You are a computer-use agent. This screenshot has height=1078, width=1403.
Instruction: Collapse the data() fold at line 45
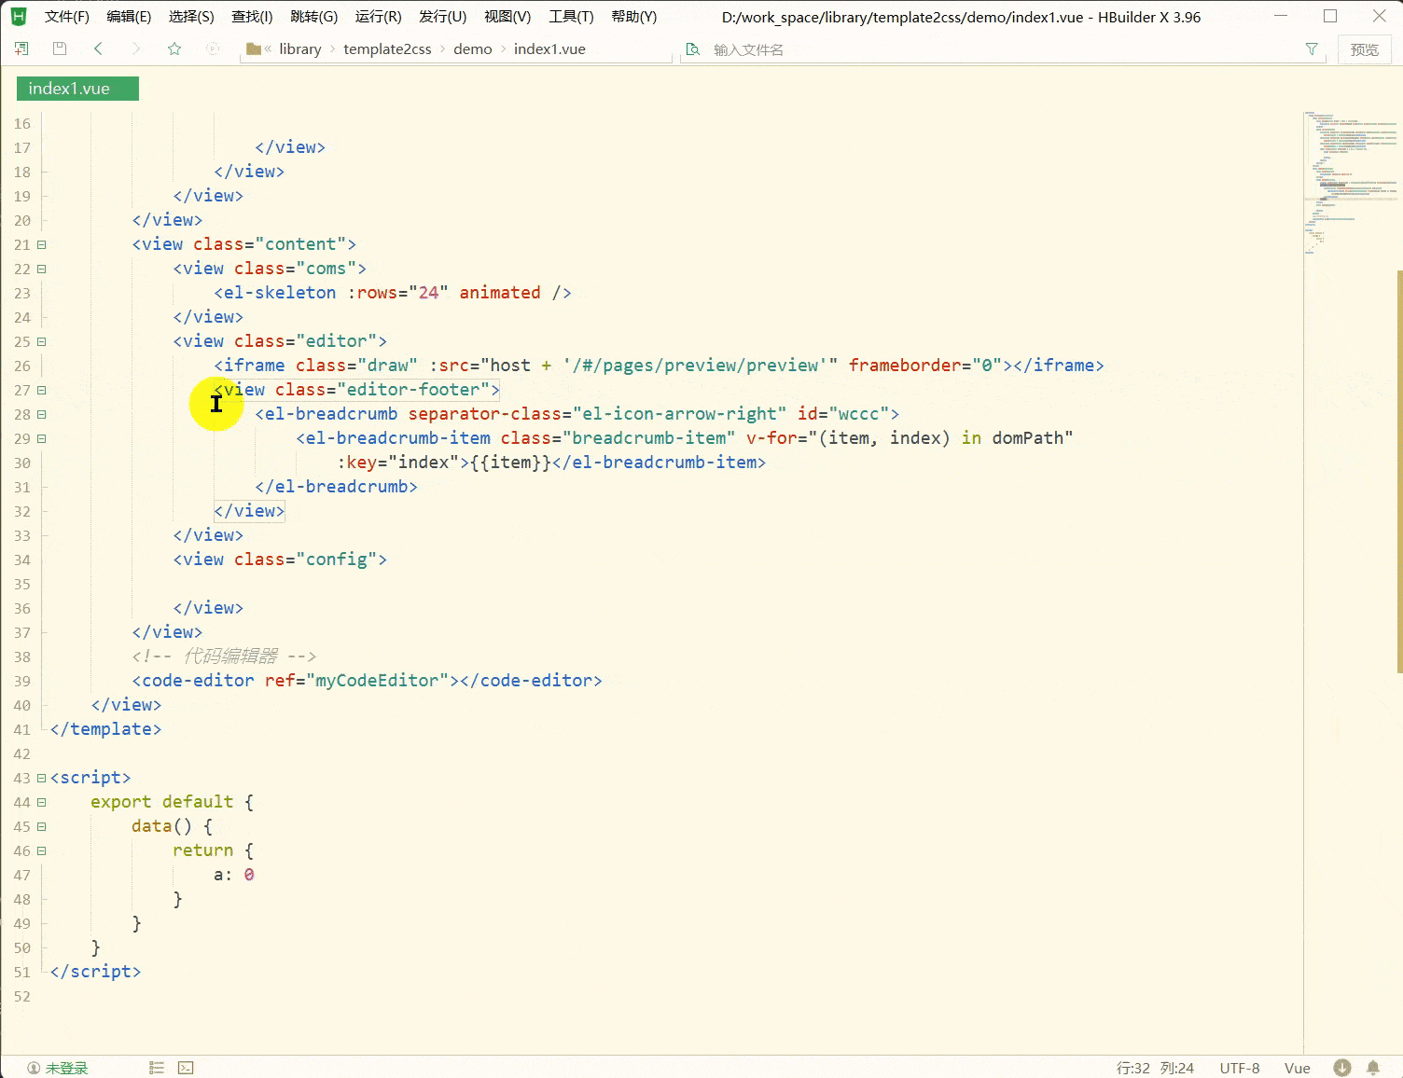point(41,826)
